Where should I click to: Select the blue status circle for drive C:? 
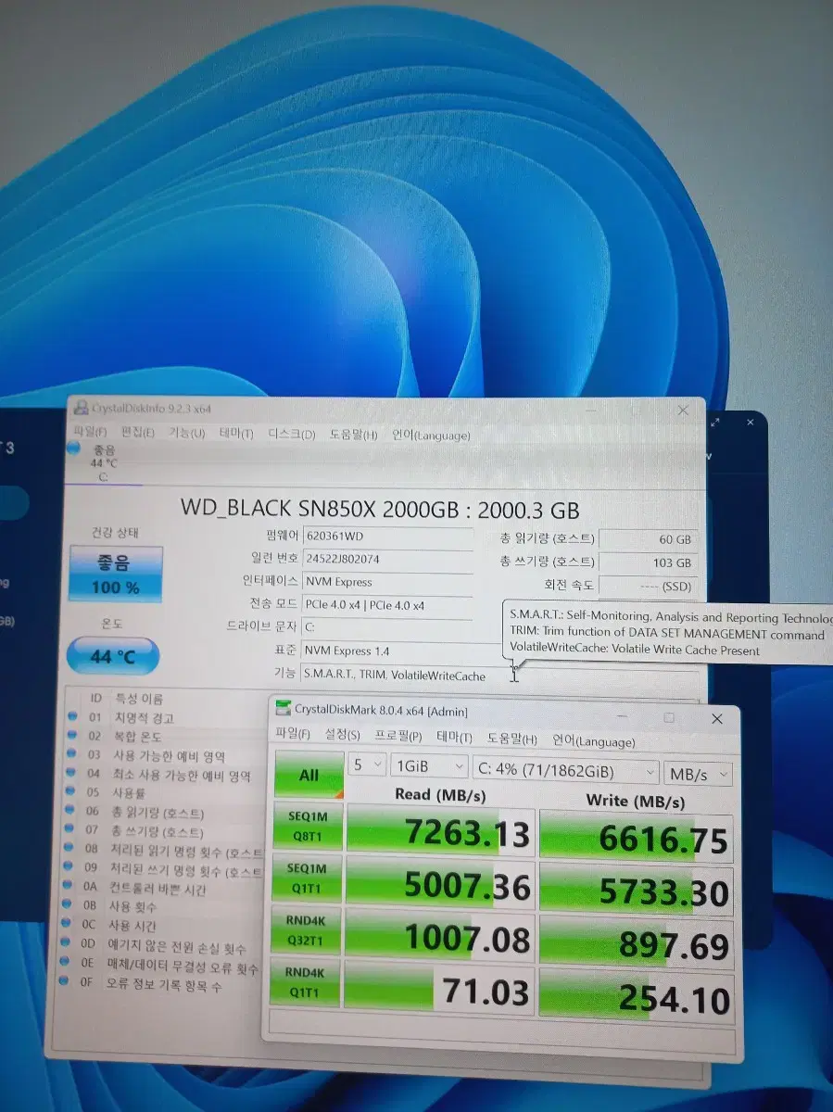click(x=73, y=450)
